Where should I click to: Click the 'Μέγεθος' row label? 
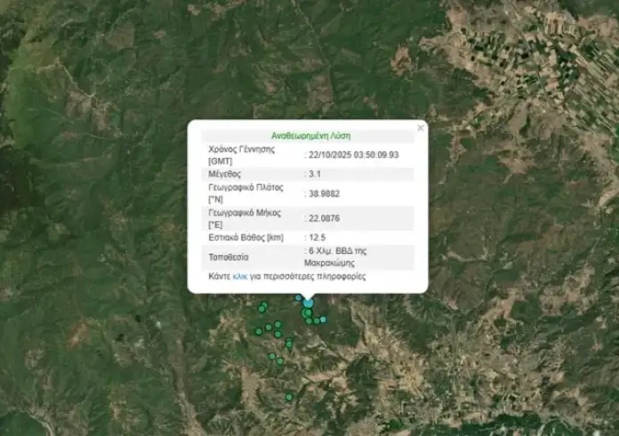[x=225, y=174]
